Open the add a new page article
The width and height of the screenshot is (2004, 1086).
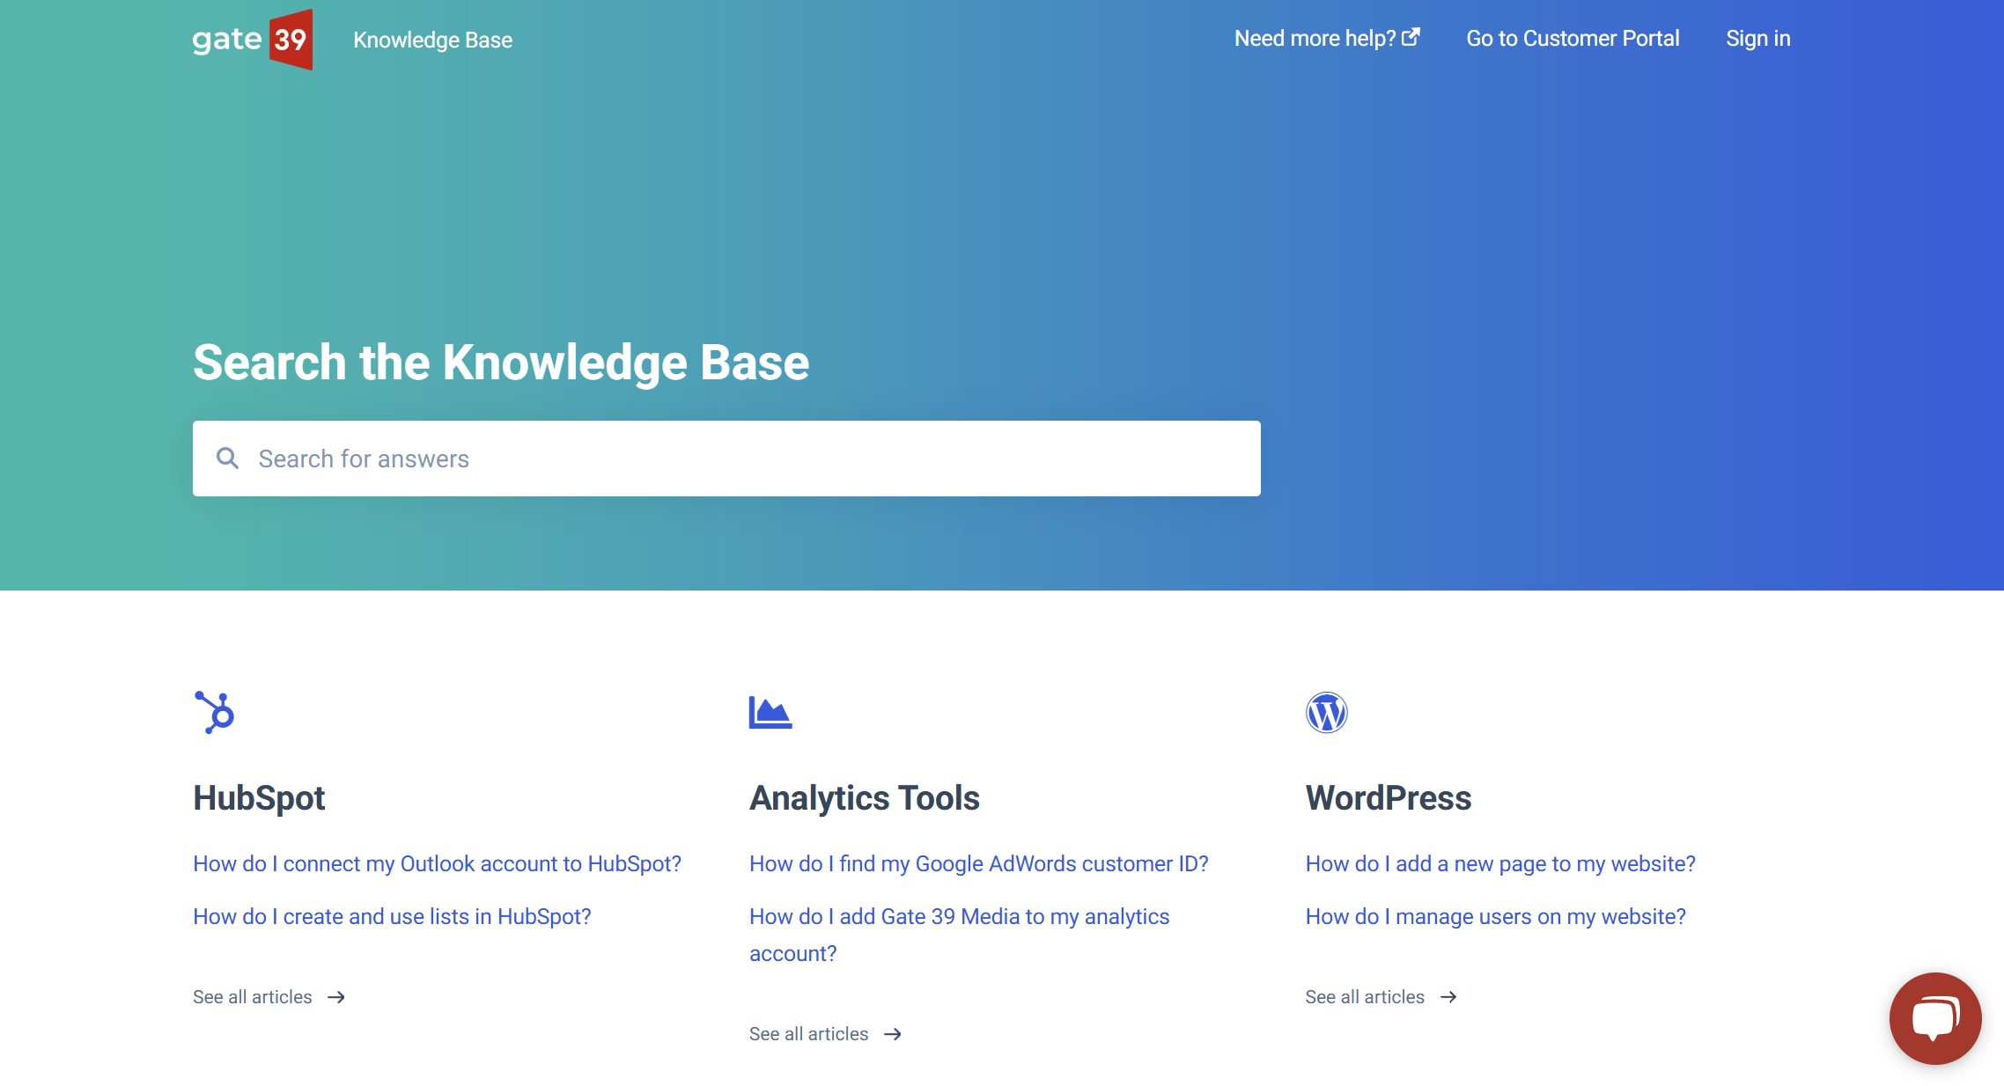pos(1499,863)
